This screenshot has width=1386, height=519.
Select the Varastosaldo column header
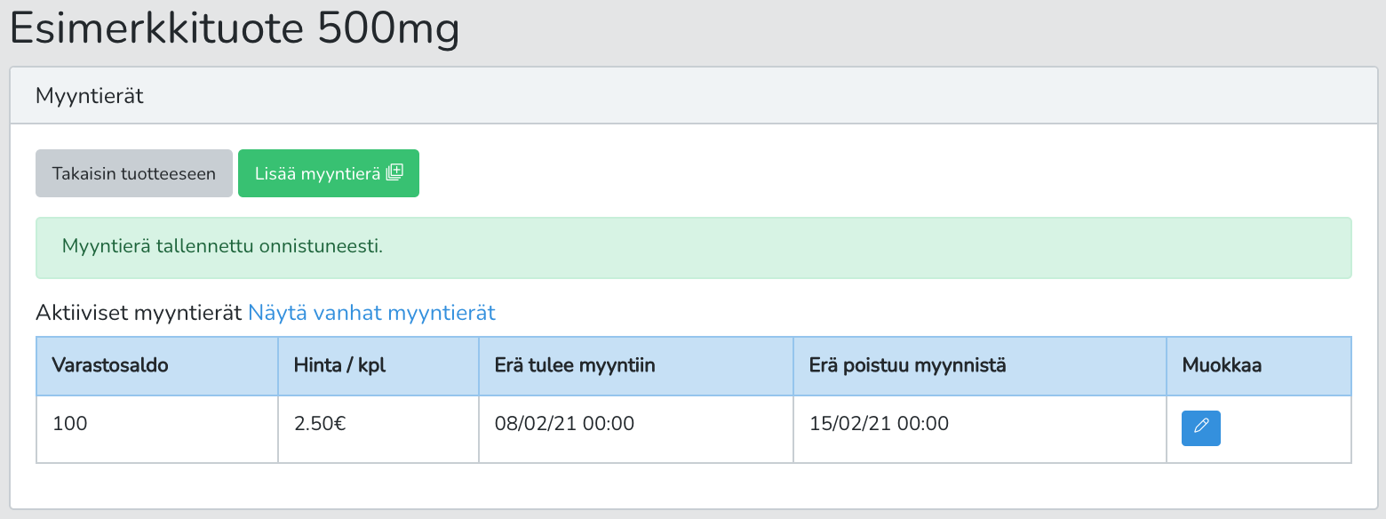click(x=157, y=365)
